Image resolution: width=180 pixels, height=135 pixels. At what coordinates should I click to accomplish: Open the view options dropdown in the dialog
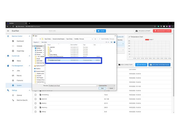click(108, 42)
